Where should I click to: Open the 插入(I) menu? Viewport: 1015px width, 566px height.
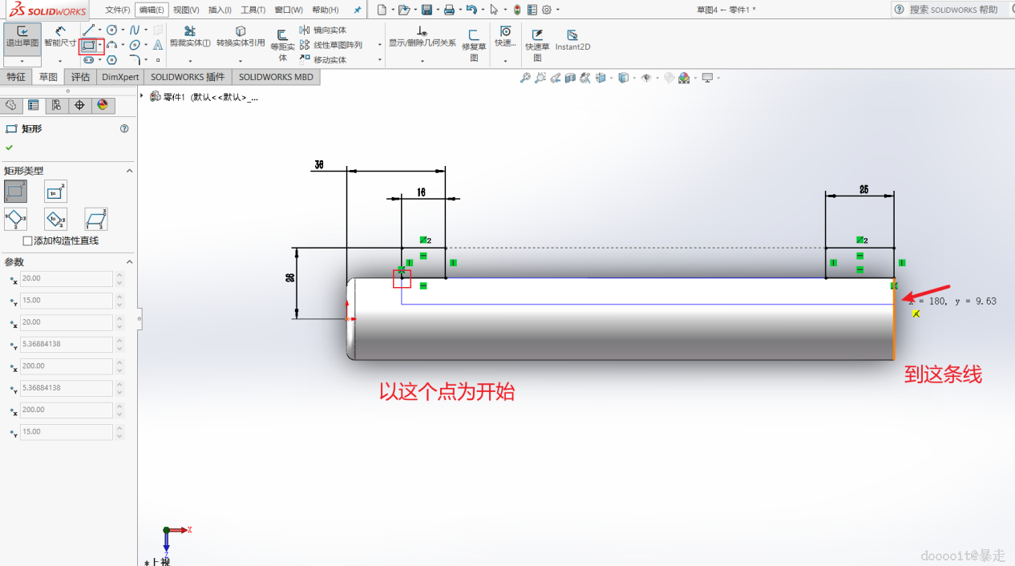point(220,10)
